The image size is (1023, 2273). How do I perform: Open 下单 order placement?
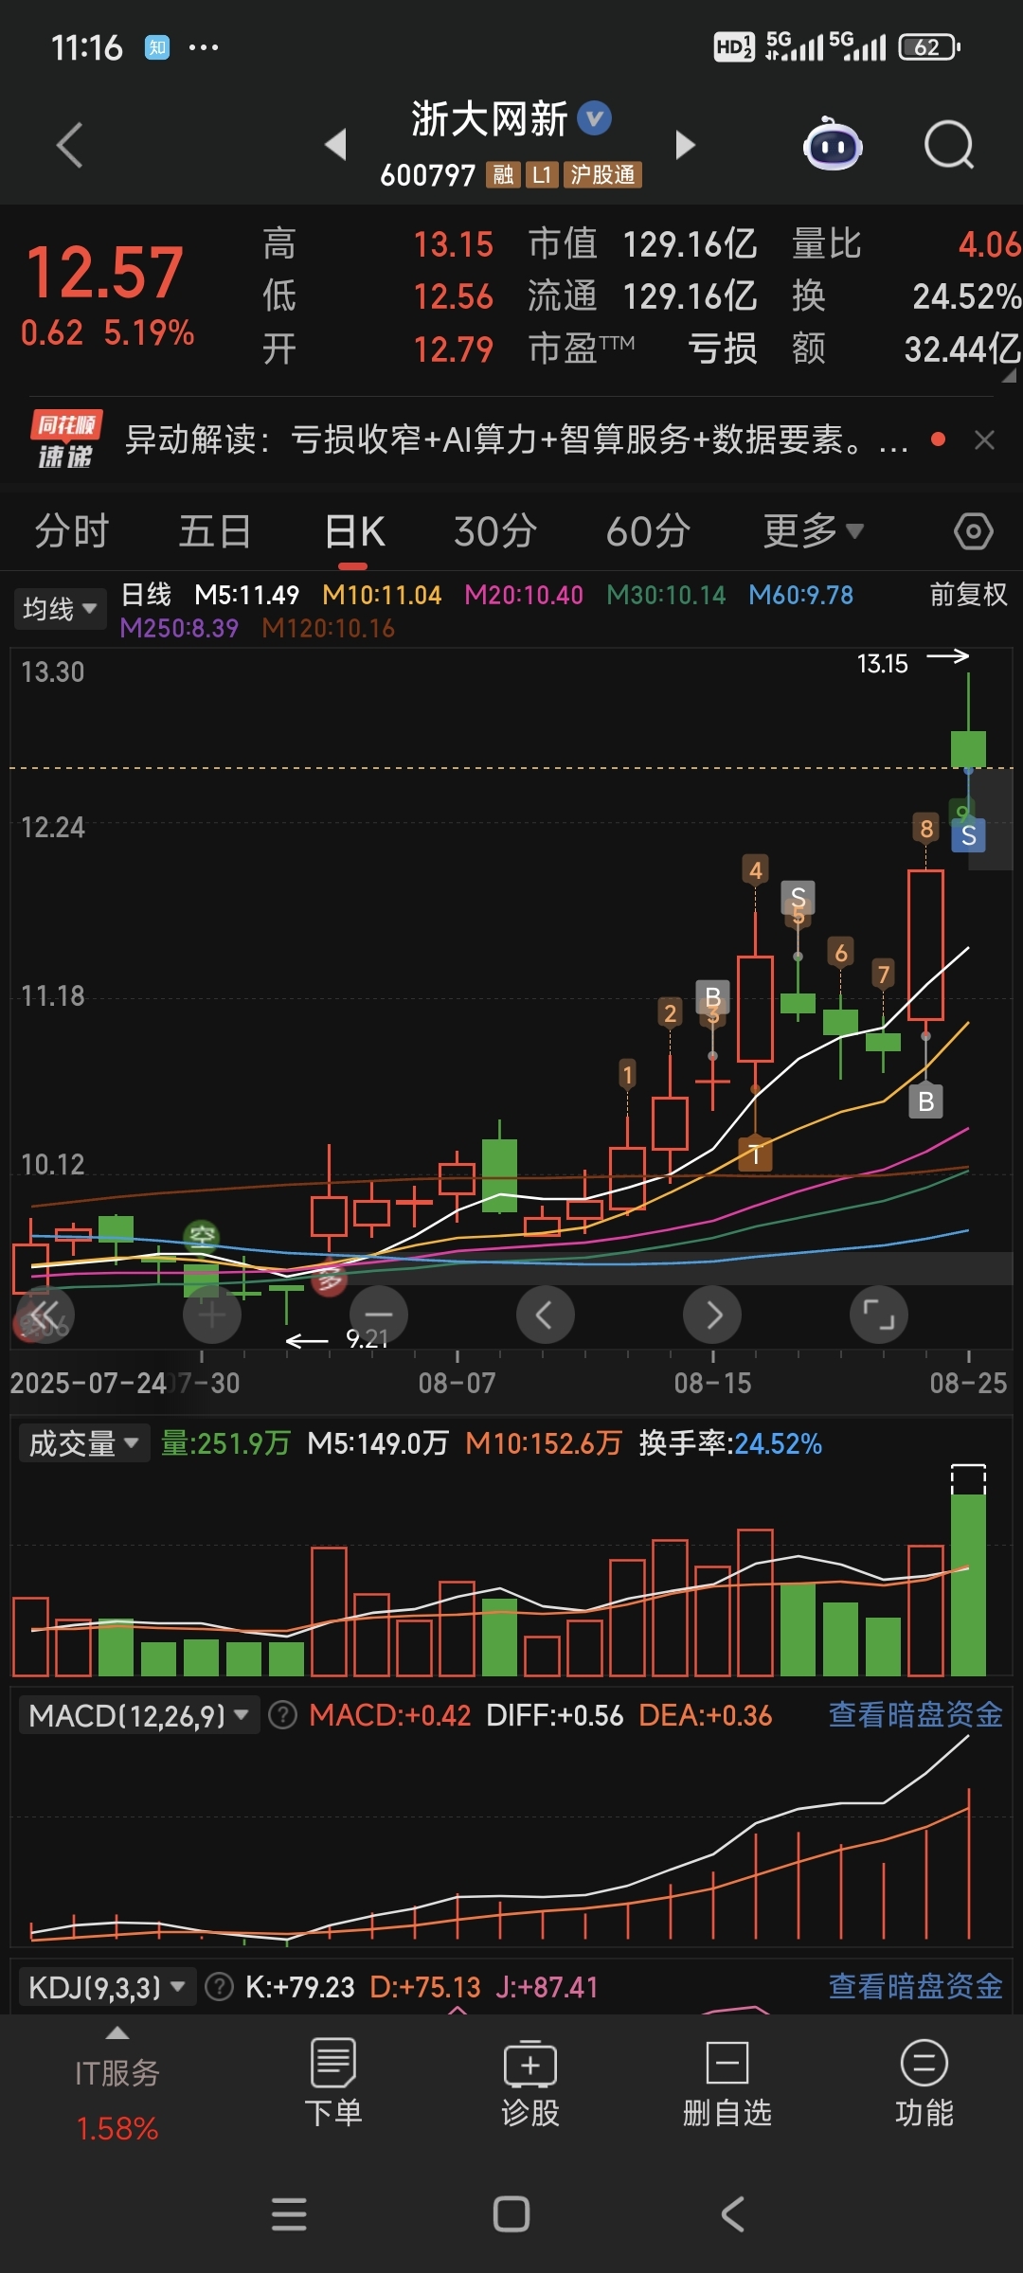click(x=333, y=2084)
